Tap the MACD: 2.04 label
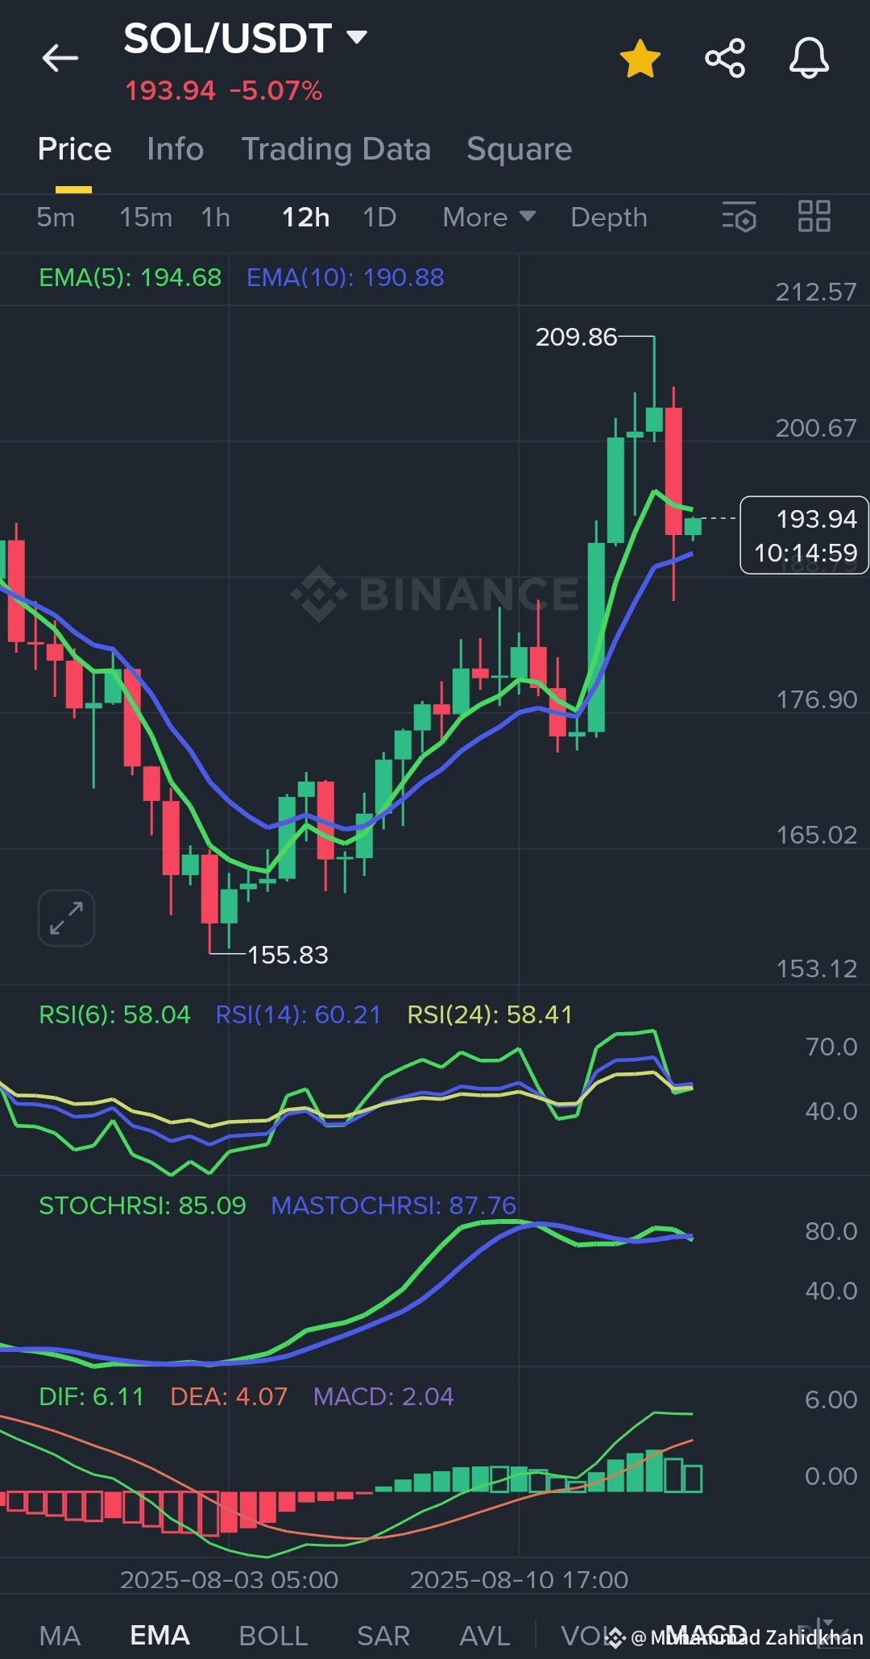Viewport: 870px width, 1659px height. [383, 1396]
